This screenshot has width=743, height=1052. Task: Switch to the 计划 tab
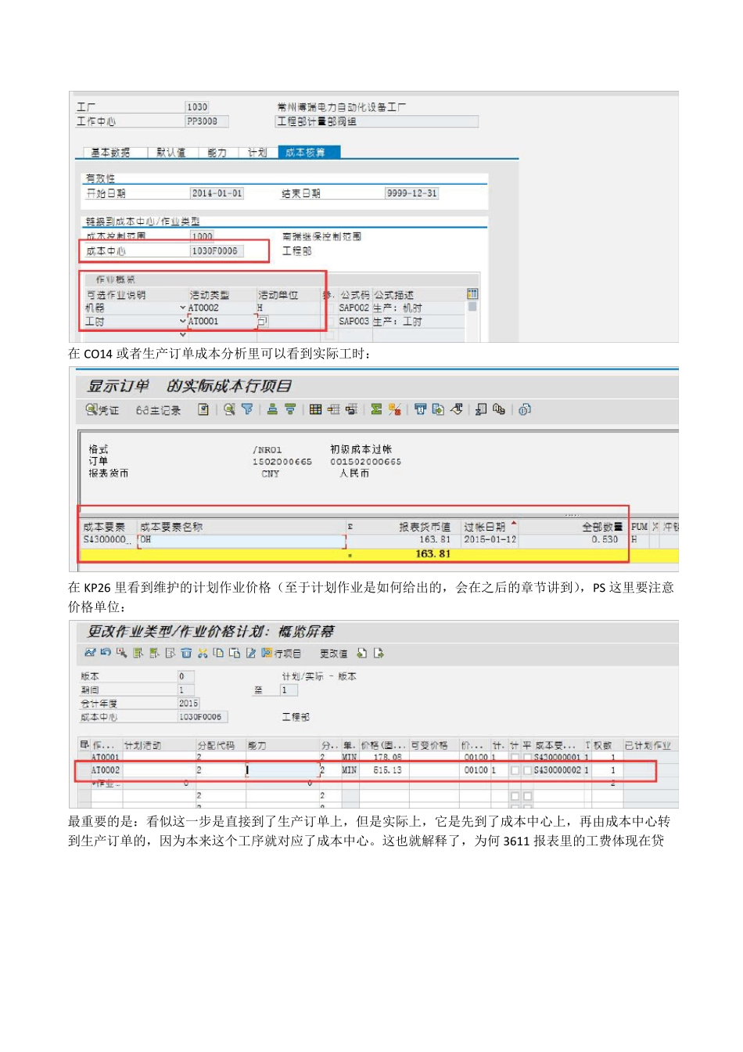[257, 153]
